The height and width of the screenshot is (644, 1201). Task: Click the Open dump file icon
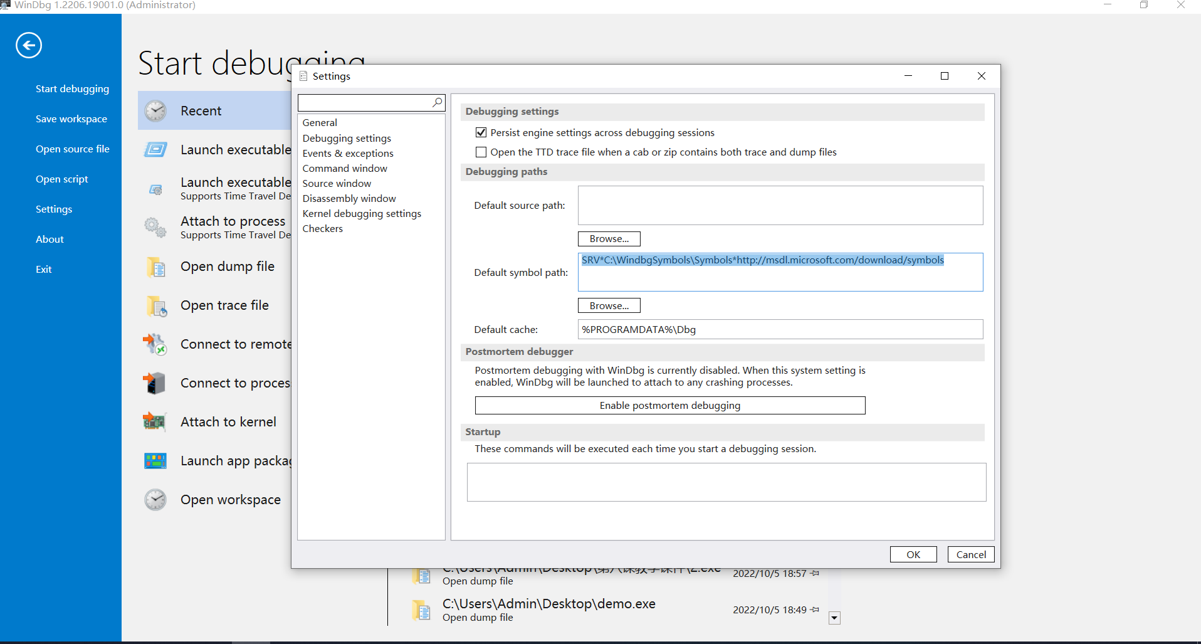155,267
